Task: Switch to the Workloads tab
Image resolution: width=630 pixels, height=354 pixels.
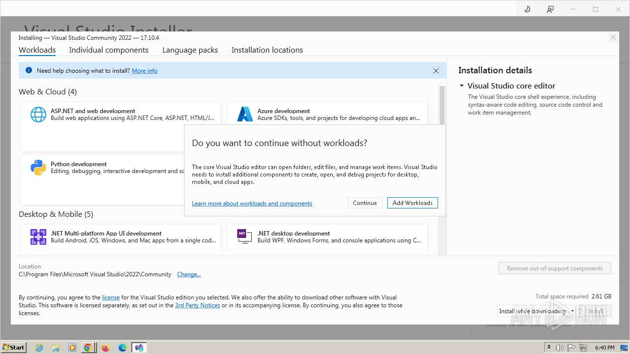Action: [x=37, y=50]
